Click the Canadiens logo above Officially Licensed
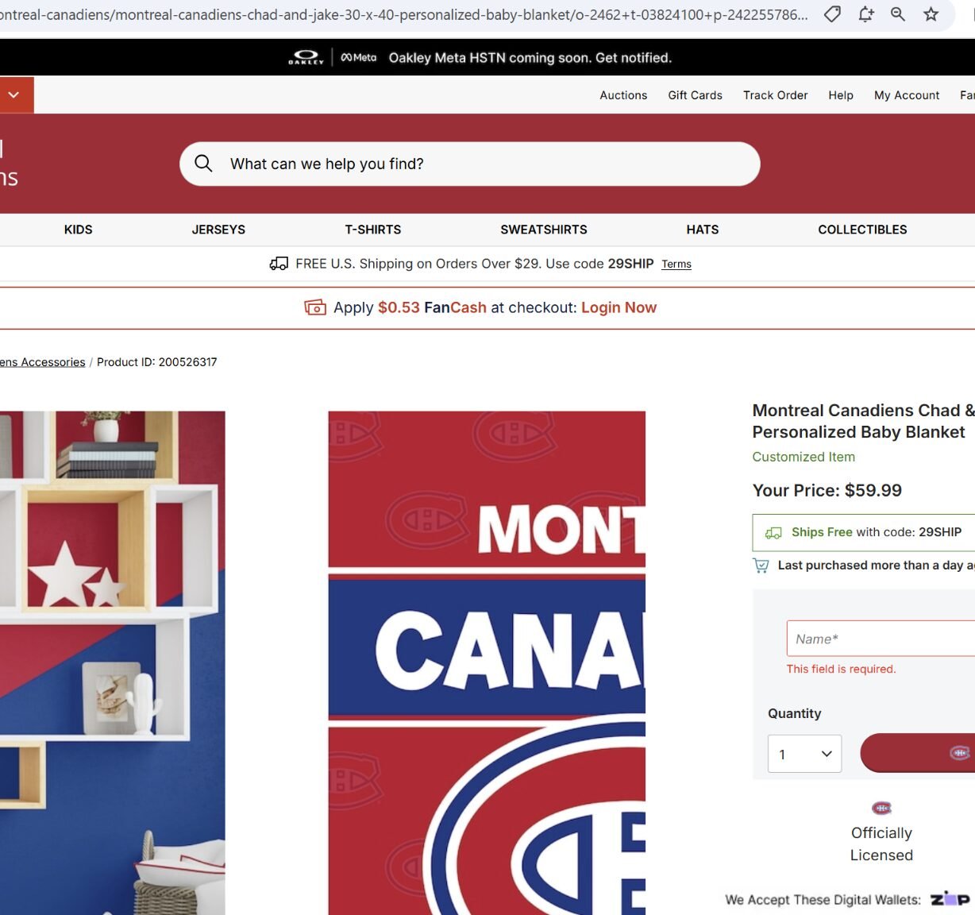The height and width of the screenshot is (915, 975). click(x=881, y=808)
